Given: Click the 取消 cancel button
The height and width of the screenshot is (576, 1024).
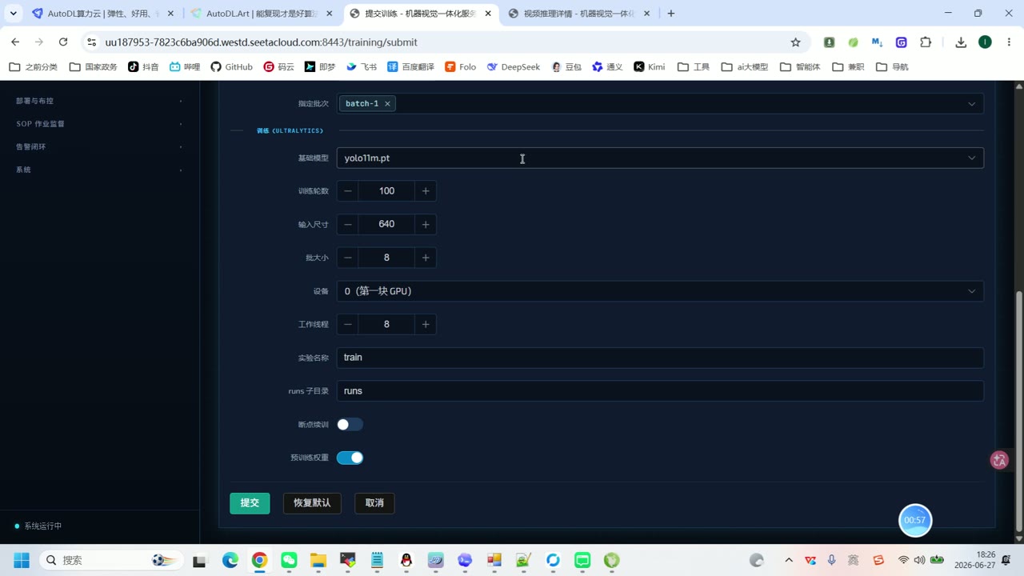Looking at the screenshot, I should tap(374, 502).
